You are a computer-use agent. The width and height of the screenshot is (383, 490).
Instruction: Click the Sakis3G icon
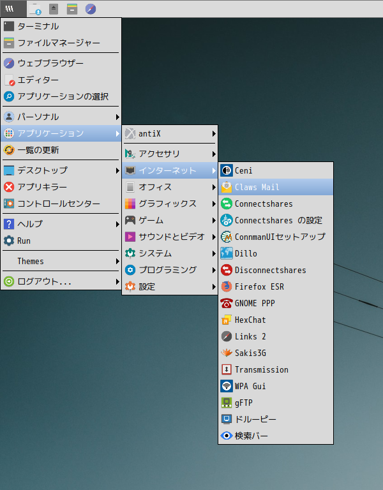coord(227,353)
